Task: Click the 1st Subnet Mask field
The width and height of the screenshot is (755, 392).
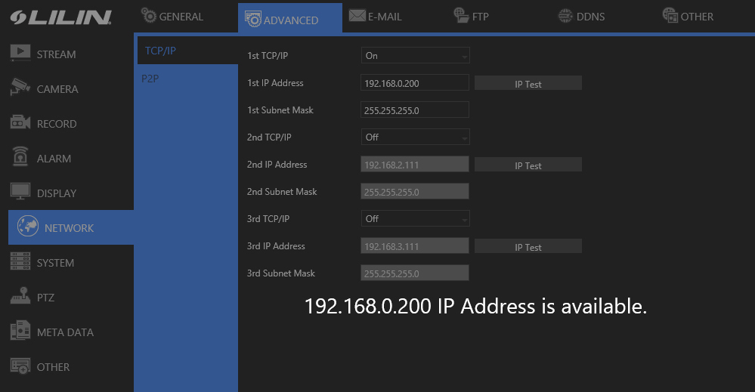Action: [415, 110]
